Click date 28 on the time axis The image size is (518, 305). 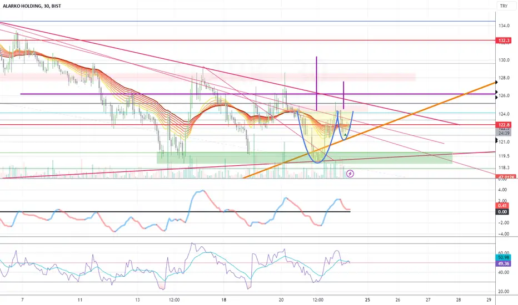pos(459,300)
